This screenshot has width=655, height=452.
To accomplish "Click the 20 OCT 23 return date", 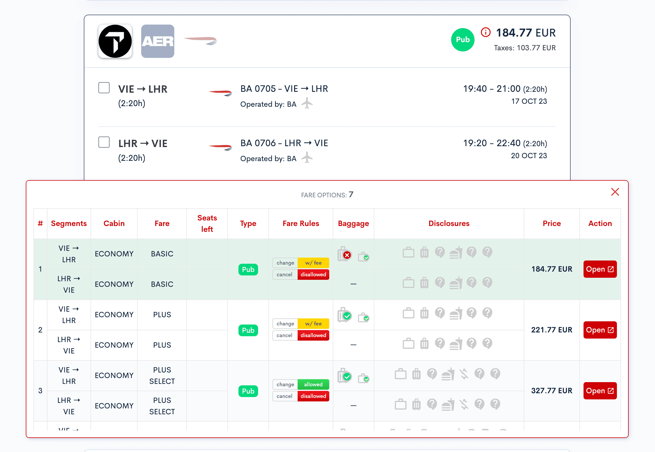I will coord(529,156).
